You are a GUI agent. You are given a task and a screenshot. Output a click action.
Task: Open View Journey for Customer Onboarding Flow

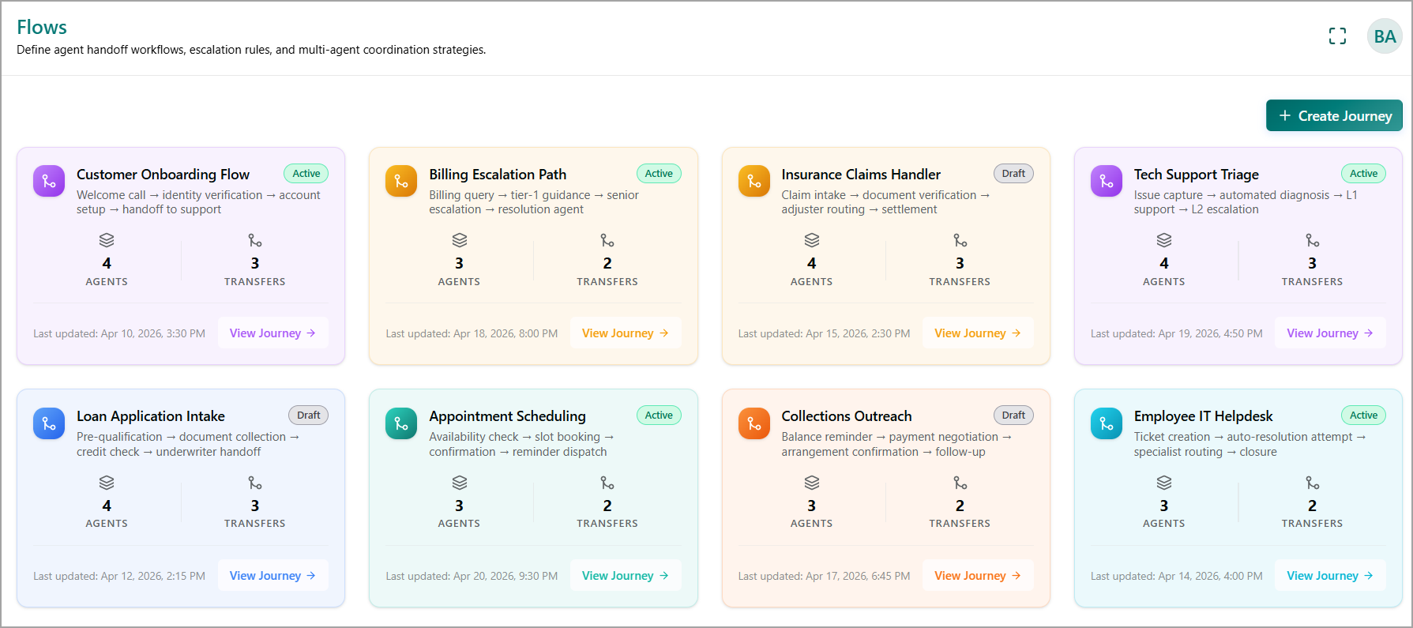(272, 333)
